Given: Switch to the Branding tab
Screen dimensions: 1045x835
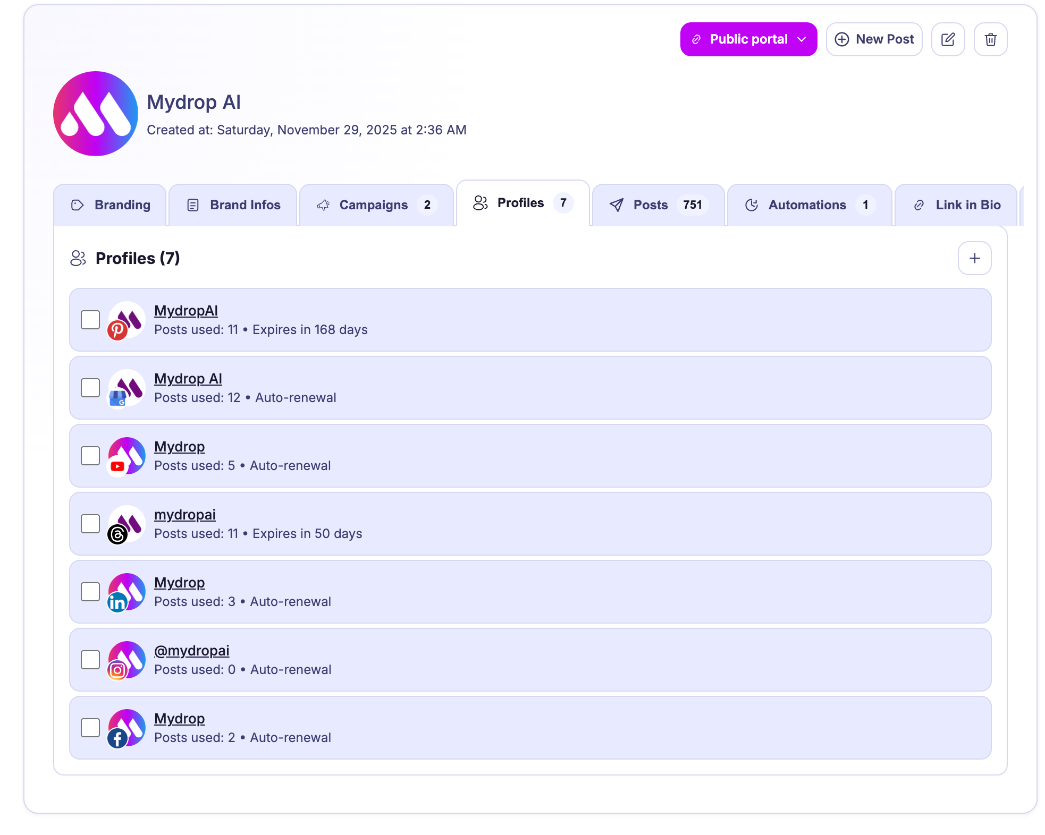Looking at the screenshot, I should [110, 205].
